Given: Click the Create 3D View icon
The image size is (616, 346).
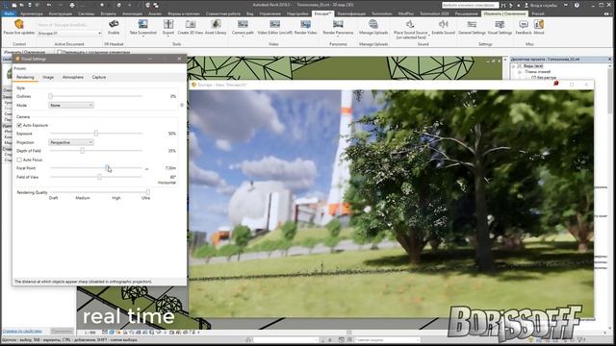Looking at the screenshot, I should pyautogui.click(x=191, y=24).
